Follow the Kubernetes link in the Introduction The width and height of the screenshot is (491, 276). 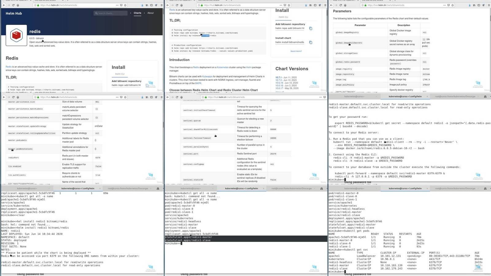pos(222,67)
